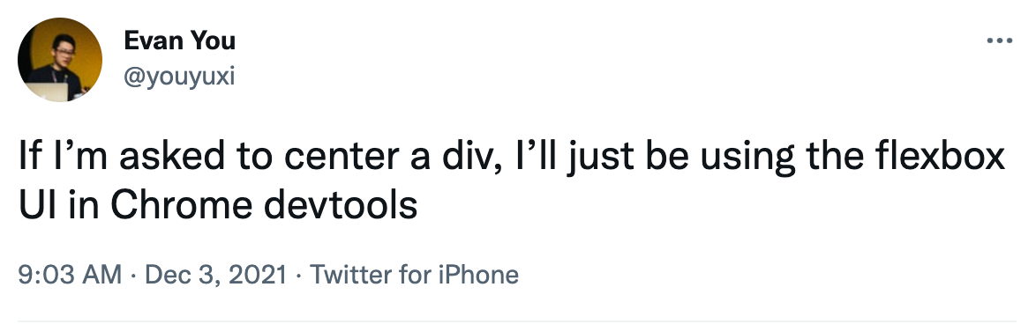This screenshot has width=1036, height=324.
Task: Click the word "devtools" in the tweet
Action: (341, 206)
